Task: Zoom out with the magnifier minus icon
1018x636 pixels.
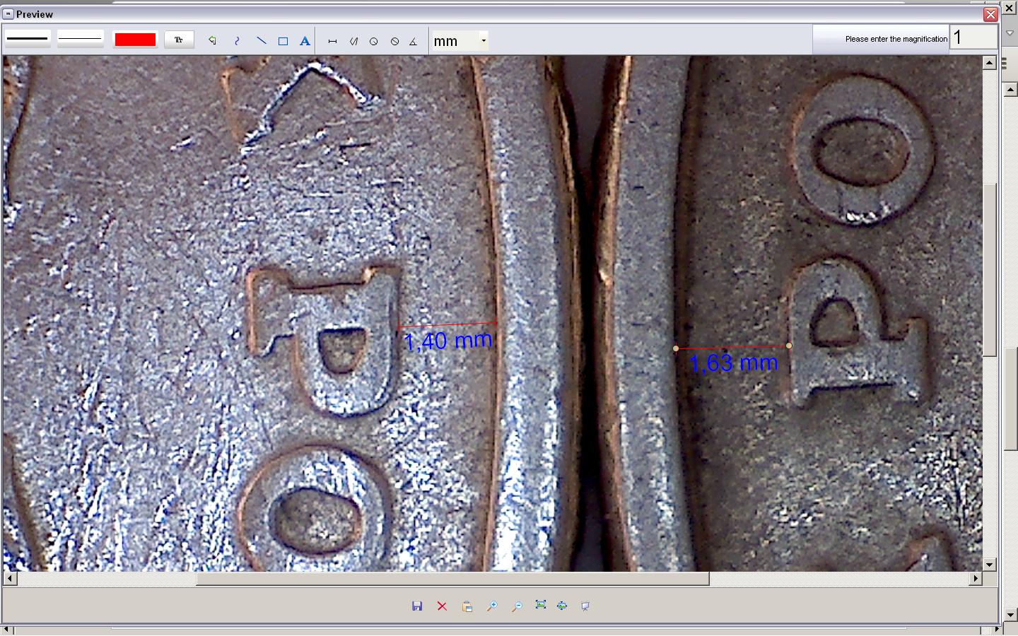Action: click(x=517, y=606)
